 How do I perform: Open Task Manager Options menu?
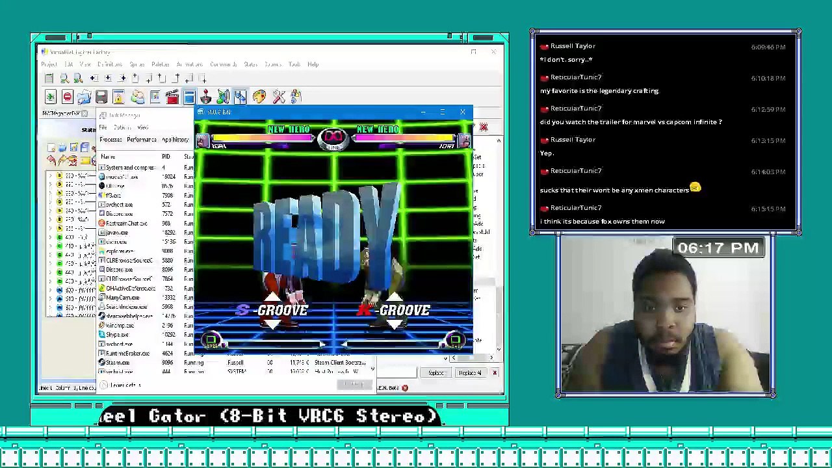[x=122, y=127]
